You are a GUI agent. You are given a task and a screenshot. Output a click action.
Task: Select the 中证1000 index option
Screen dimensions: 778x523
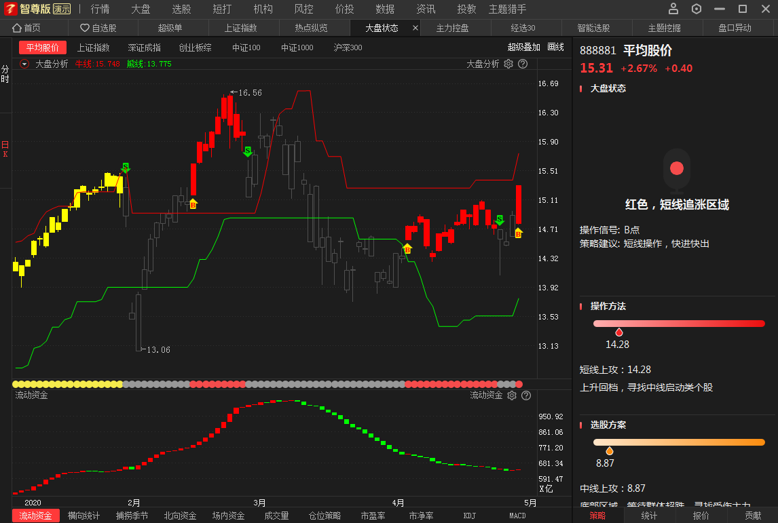(297, 47)
